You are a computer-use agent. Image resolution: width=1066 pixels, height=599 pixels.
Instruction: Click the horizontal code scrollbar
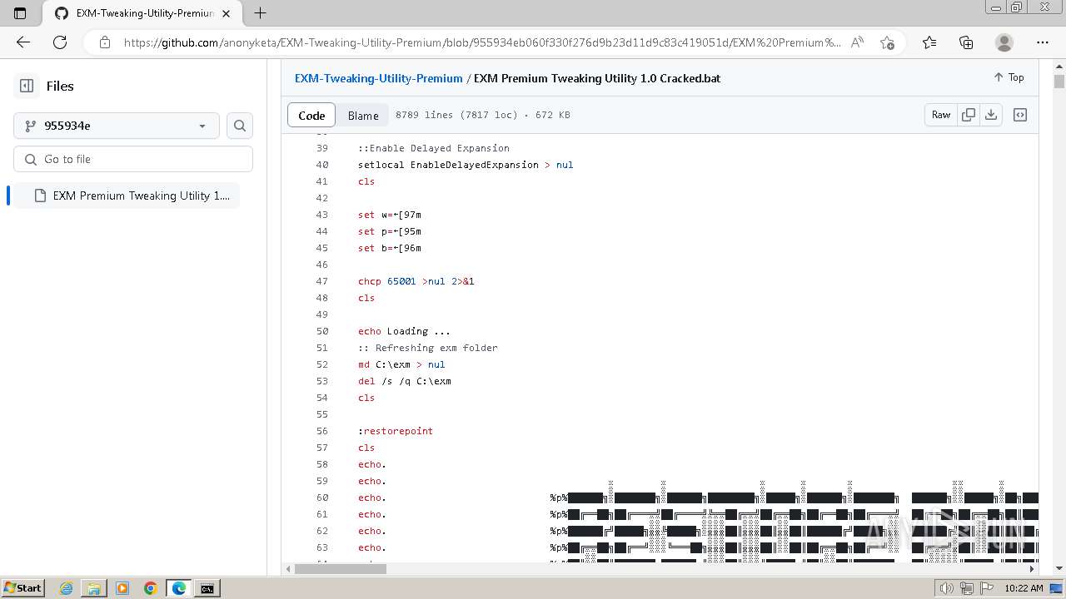point(341,569)
